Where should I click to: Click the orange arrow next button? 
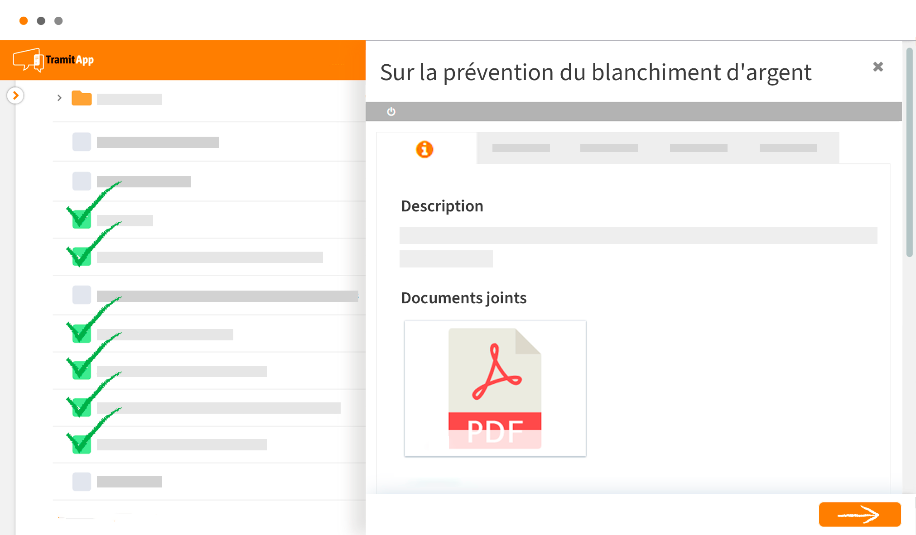pyautogui.click(x=859, y=514)
